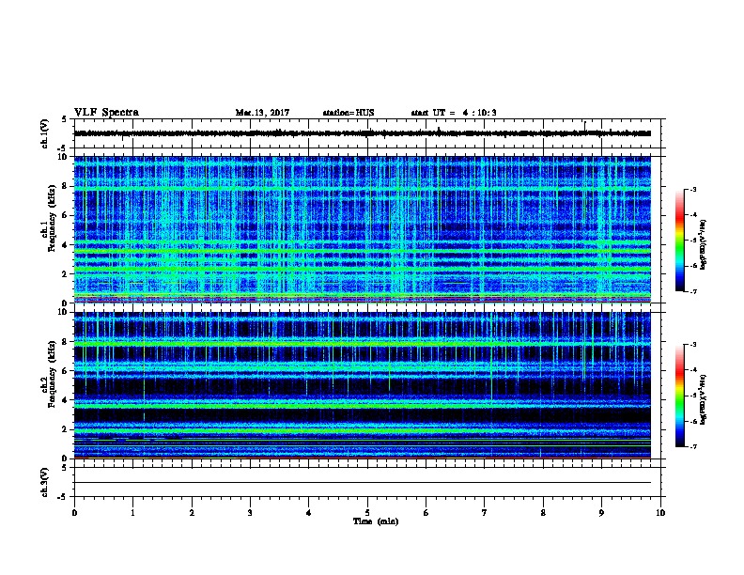
Task: Click the ch.1 spectrogram panel
Action: tap(363, 229)
